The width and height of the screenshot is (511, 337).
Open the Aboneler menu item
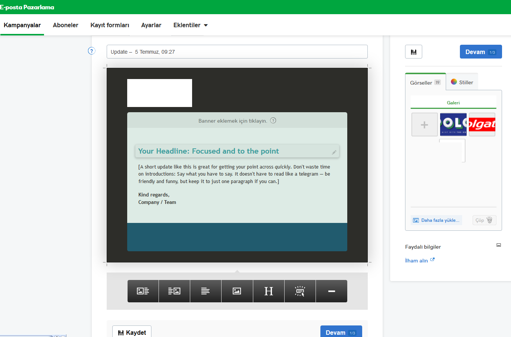[66, 25]
